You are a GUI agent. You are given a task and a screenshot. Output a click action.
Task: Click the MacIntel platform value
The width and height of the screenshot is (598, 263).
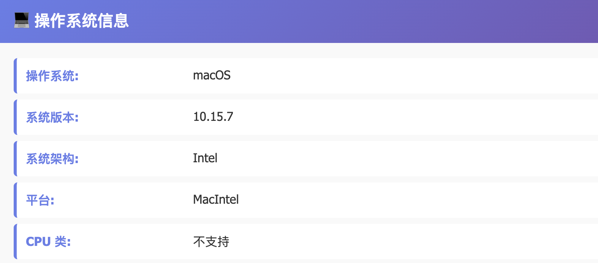click(216, 200)
